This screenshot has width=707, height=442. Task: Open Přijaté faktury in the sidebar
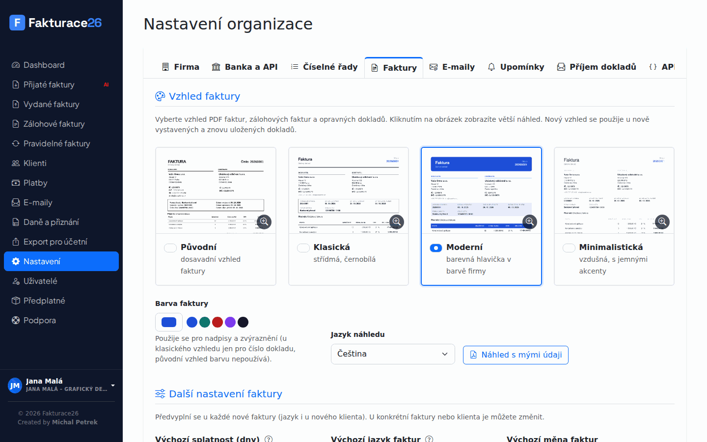pyautogui.click(x=61, y=84)
